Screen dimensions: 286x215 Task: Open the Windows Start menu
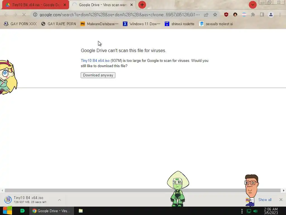(8, 211)
